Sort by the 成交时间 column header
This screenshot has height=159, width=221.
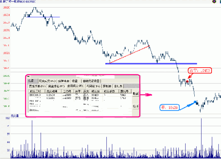click(53, 91)
